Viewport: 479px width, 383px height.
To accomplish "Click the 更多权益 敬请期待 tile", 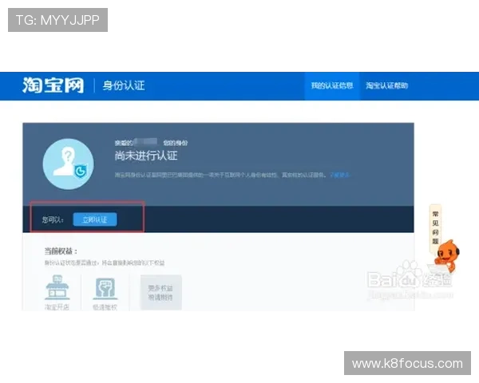I will pyautogui.click(x=160, y=292).
